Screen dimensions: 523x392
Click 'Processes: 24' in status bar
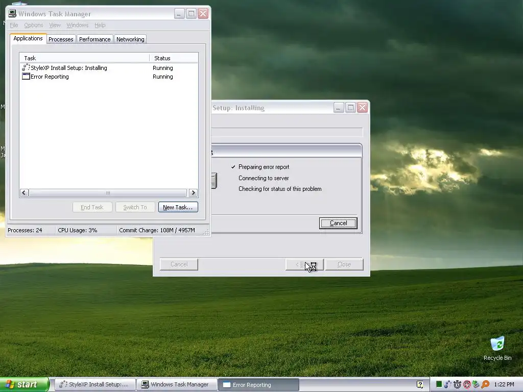25,230
